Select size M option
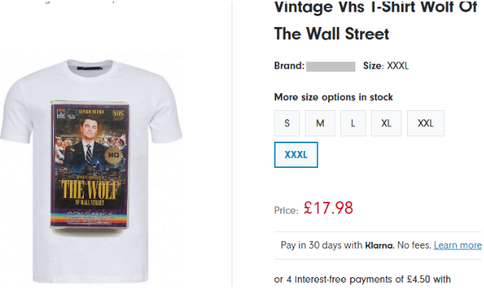 [x=320, y=123]
